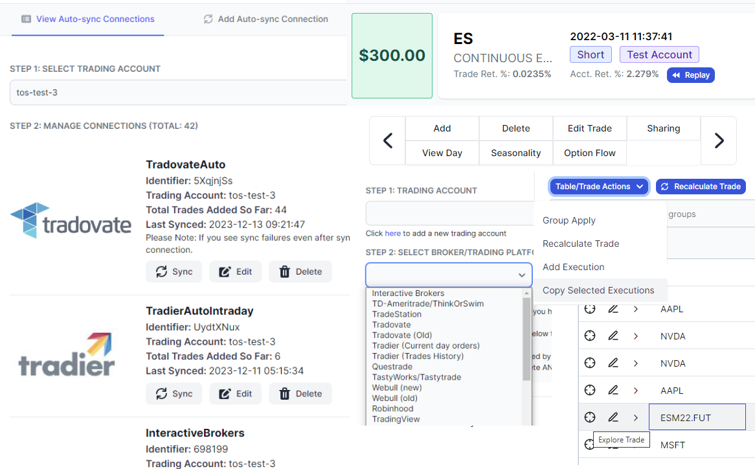Select Group Apply from the menu
The image size is (755, 469).
[569, 220]
